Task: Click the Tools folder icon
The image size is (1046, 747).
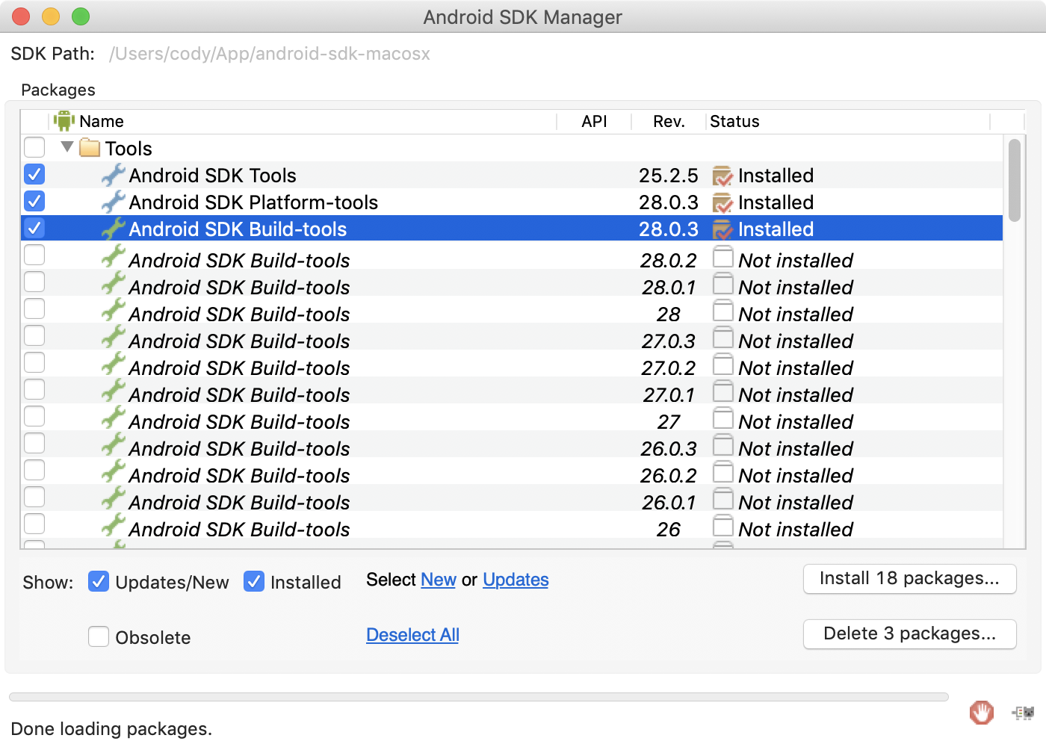Action: tap(90, 148)
